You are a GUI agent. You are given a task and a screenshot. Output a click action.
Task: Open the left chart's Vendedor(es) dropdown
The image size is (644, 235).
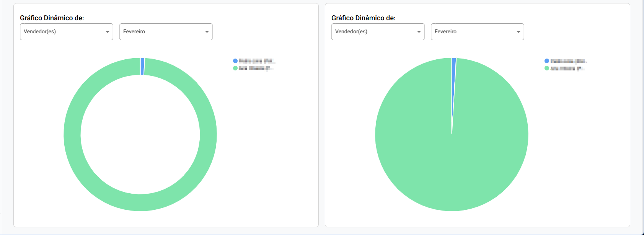[66, 32]
